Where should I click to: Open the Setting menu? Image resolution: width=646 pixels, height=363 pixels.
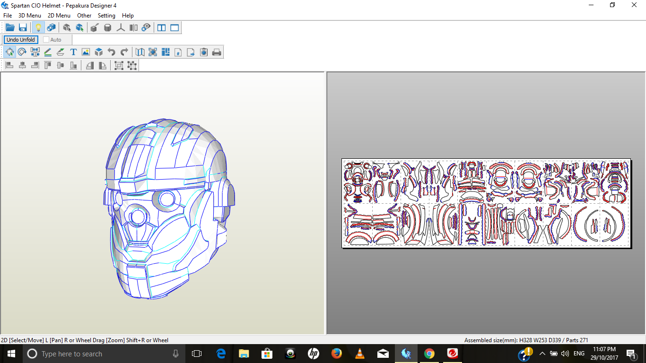[x=106, y=16]
